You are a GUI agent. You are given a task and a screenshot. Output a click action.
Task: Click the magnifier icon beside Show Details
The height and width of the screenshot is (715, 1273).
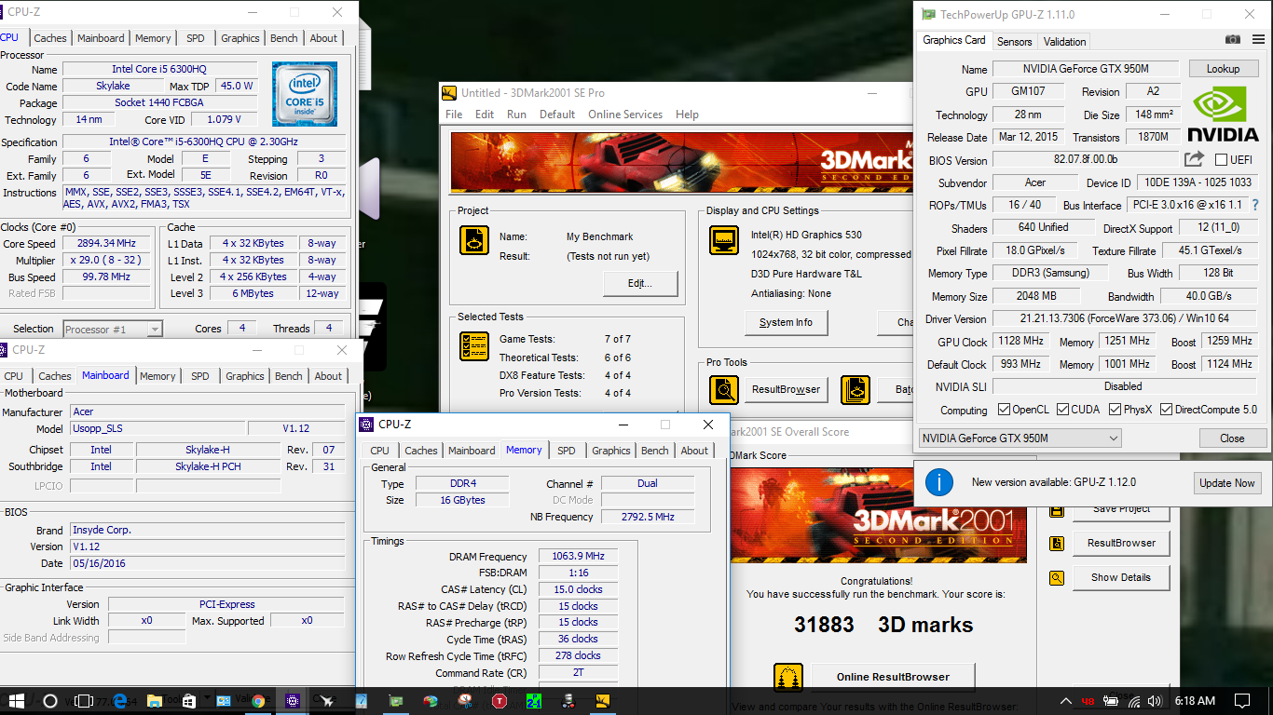coord(1057,577)
